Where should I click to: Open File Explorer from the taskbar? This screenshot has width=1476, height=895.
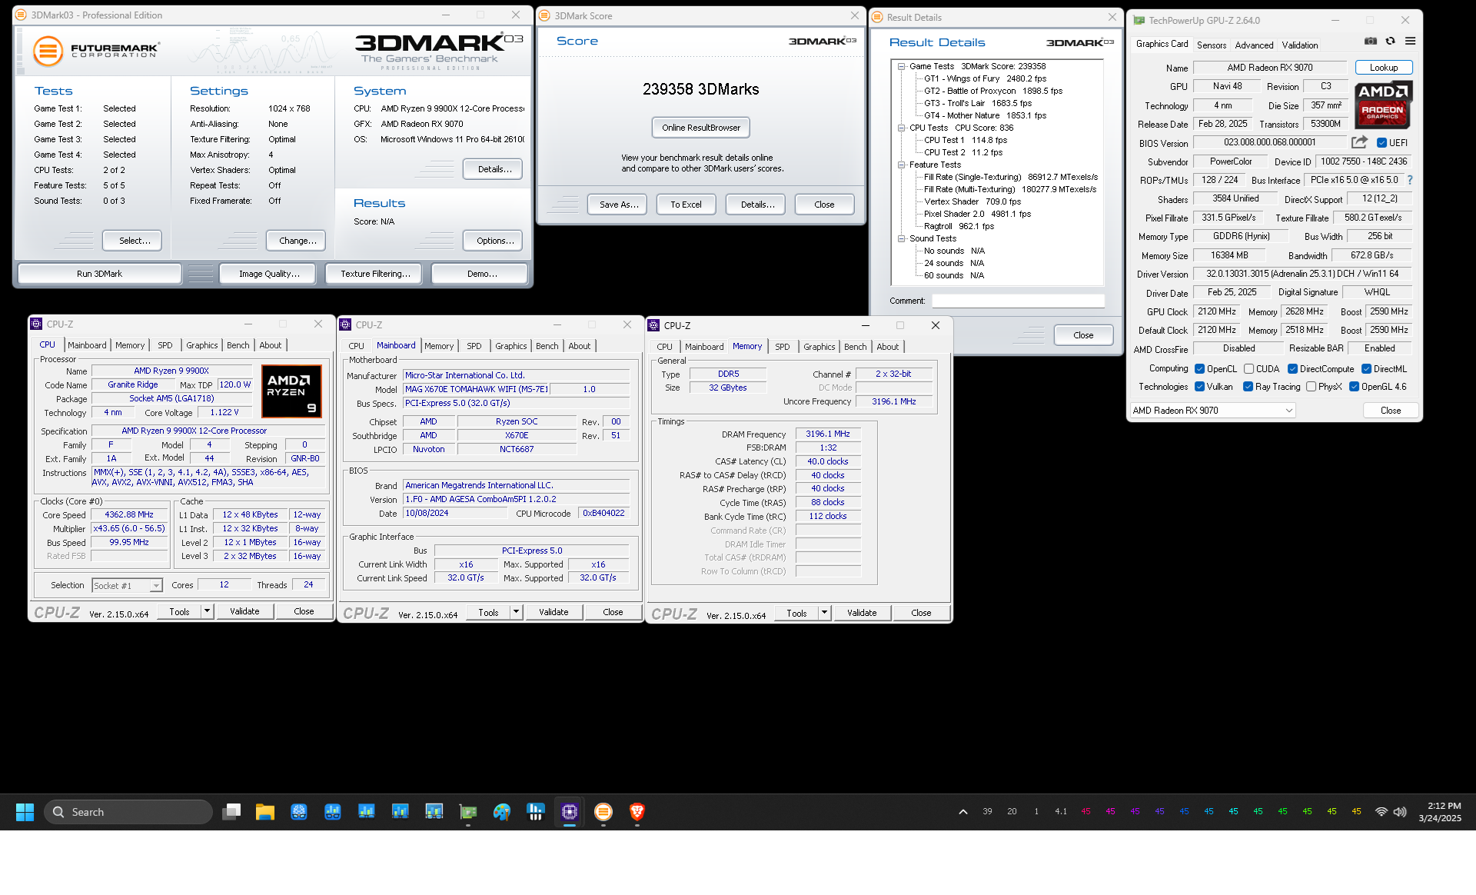[265, 812]
